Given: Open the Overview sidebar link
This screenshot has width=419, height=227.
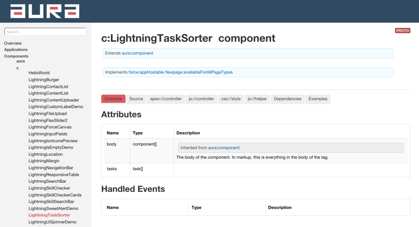Looking at the screenshot, I should (x=13, y=43).
